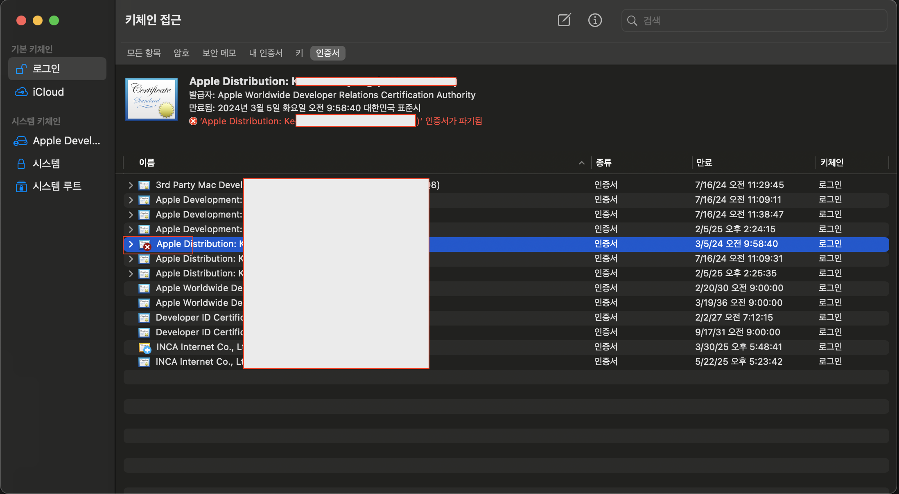
Task: Click INCA Internet certificate icon with plus badge
Action: pyautogui.click(x=145, y=348)
